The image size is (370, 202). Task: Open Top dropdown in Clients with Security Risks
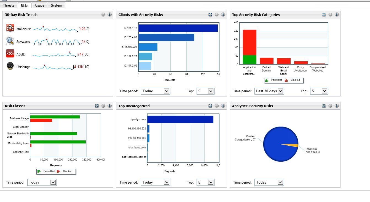[205, 91]
